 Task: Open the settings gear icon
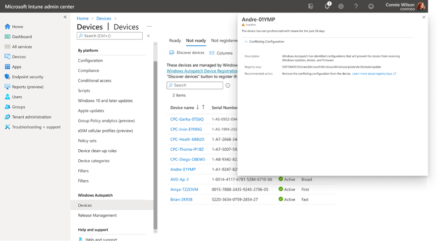coord(341,6)
